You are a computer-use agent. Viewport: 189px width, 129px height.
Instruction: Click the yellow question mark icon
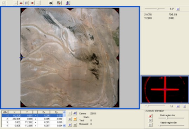[75, 119]
